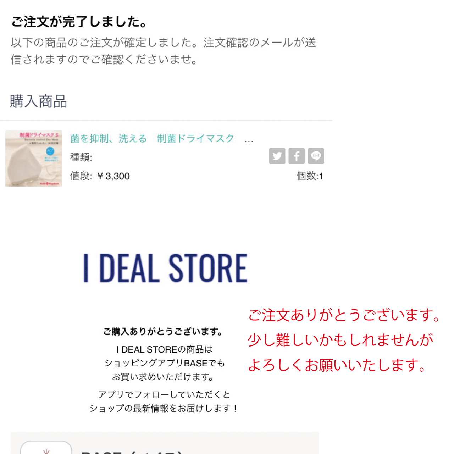Click the ショップの最新情報をお届けします line

pos(164,409)
